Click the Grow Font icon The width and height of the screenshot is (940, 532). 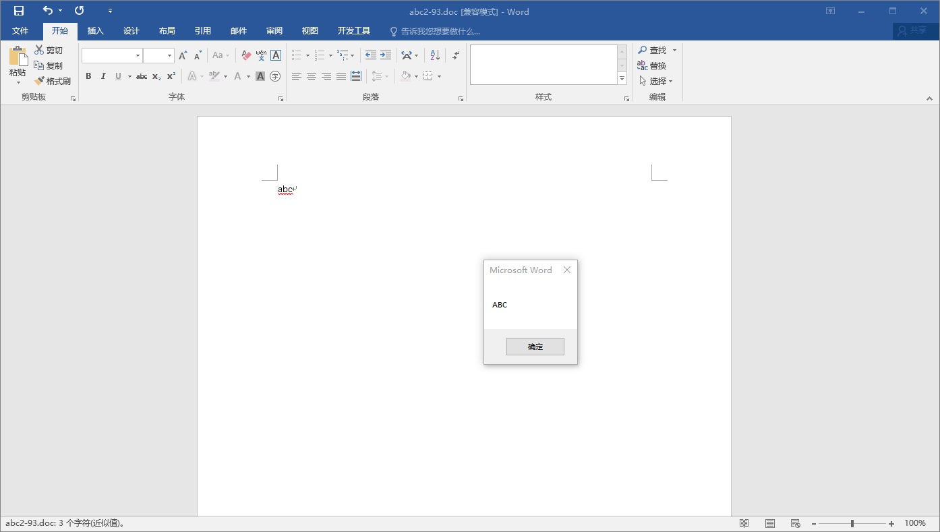pyautogui.click(x=183, y=56)
